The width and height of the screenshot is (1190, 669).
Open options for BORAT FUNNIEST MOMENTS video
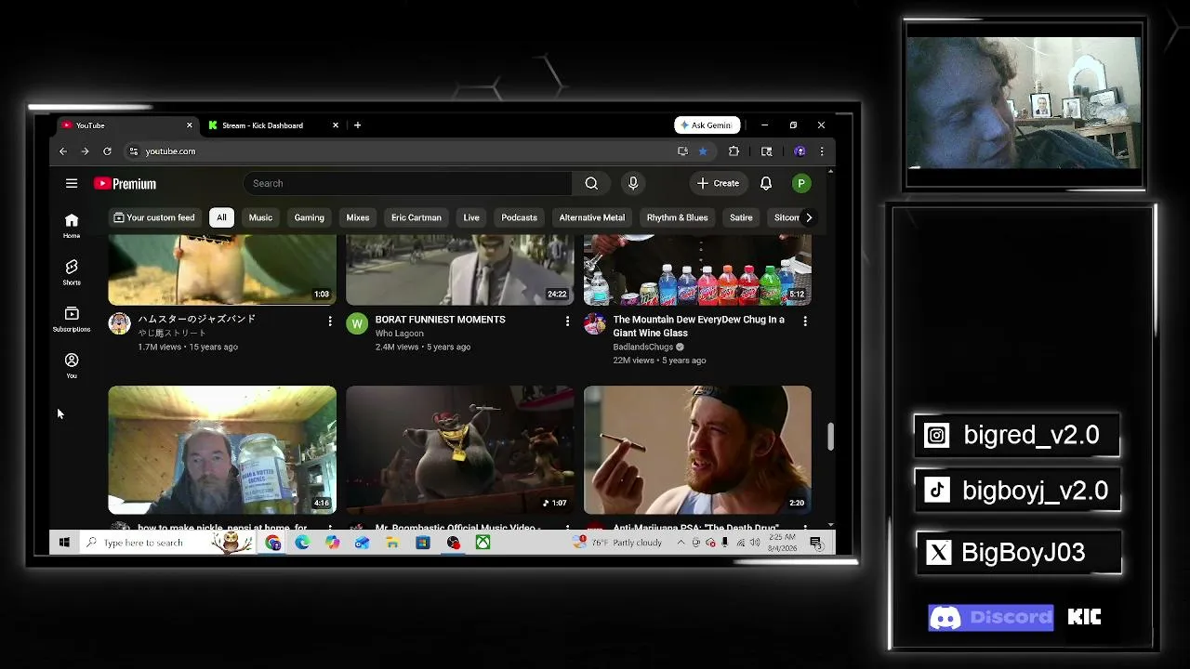(x=567, y=321)
